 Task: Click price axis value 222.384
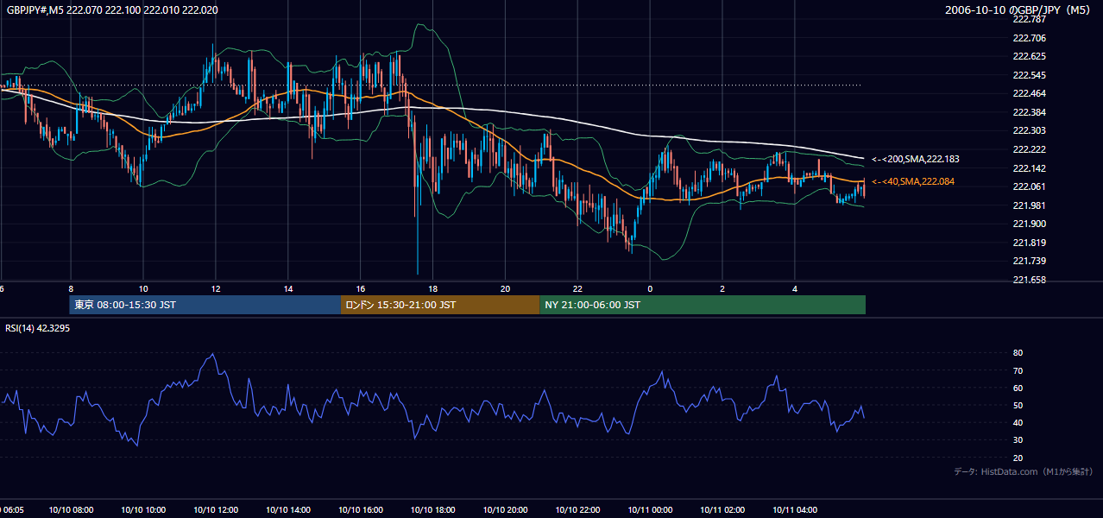(x=1029, y=112)
